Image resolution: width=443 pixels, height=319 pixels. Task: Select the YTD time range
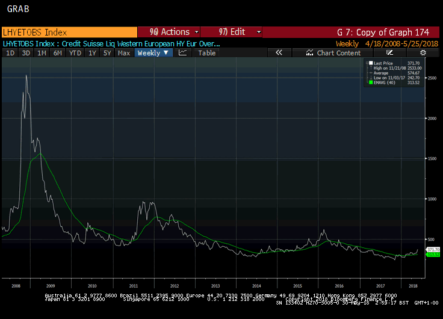coord(75,53)
